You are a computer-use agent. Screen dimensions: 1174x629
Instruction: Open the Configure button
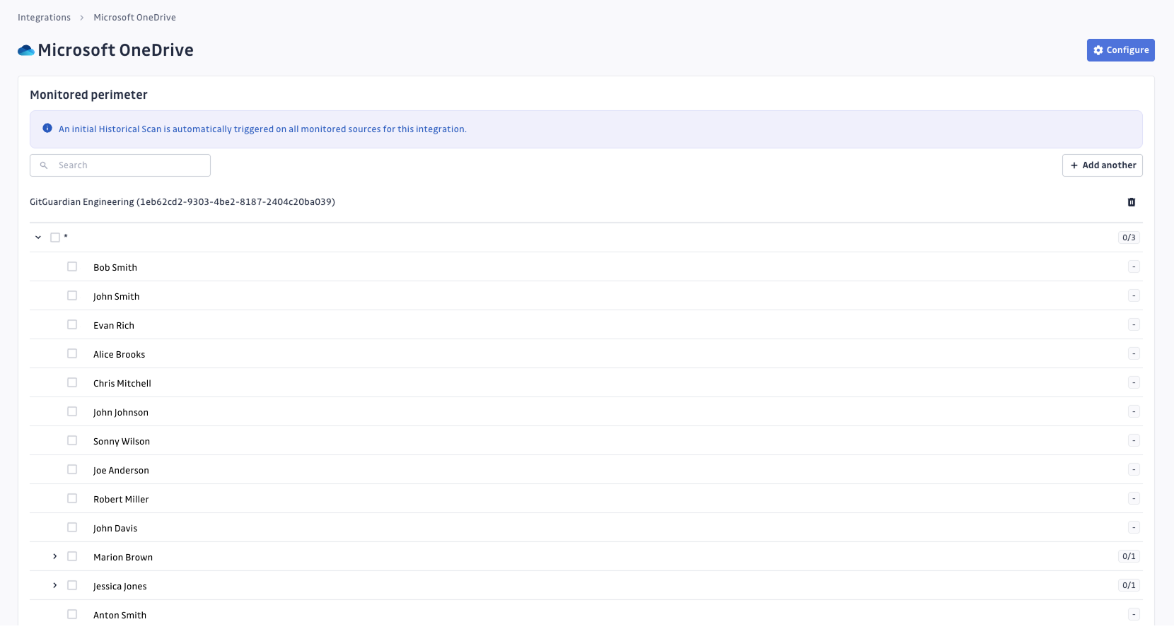(x=1120, y=50)
